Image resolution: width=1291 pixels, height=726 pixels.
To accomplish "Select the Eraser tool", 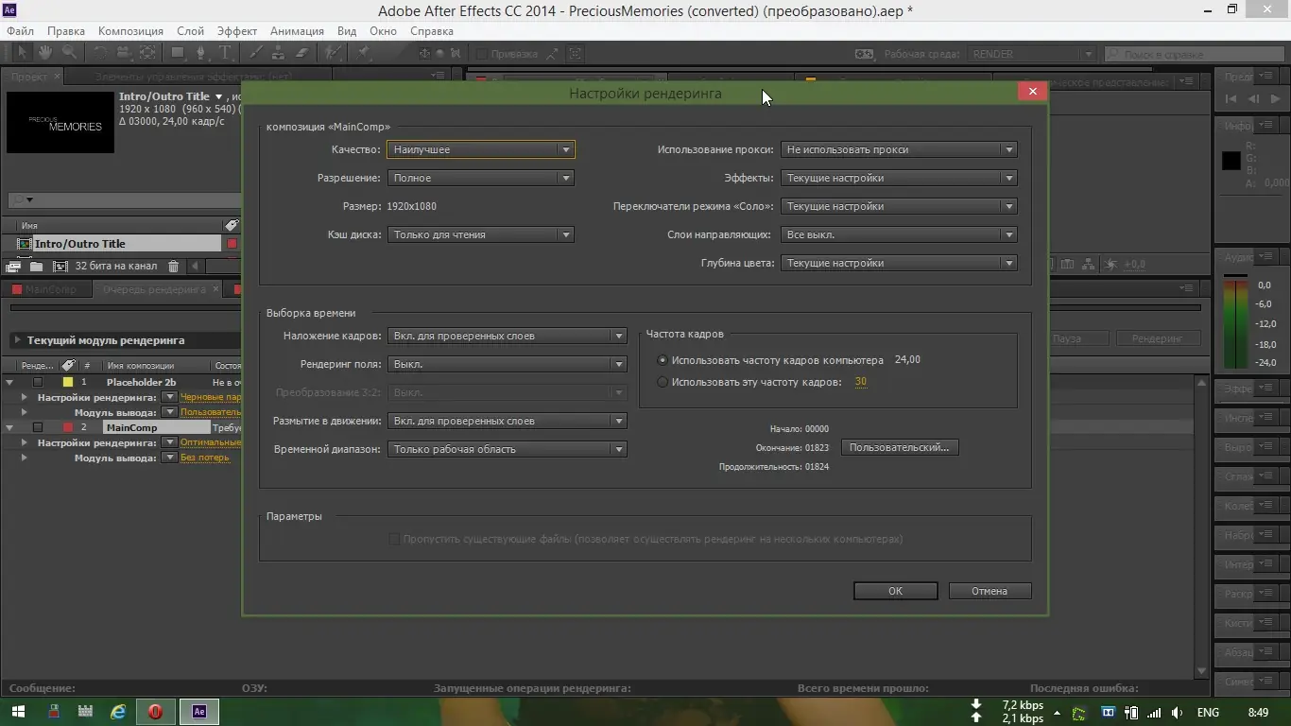I will pyautogui.click(x=302, y=53).
